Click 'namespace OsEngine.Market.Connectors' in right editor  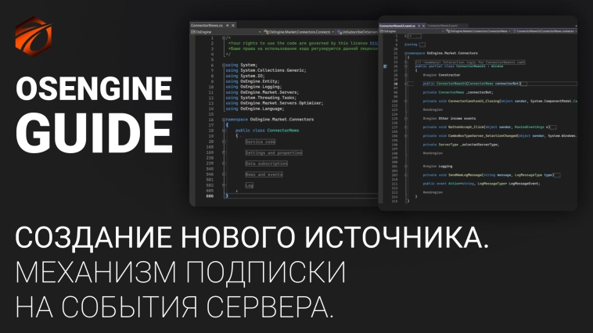click(443, 53)
